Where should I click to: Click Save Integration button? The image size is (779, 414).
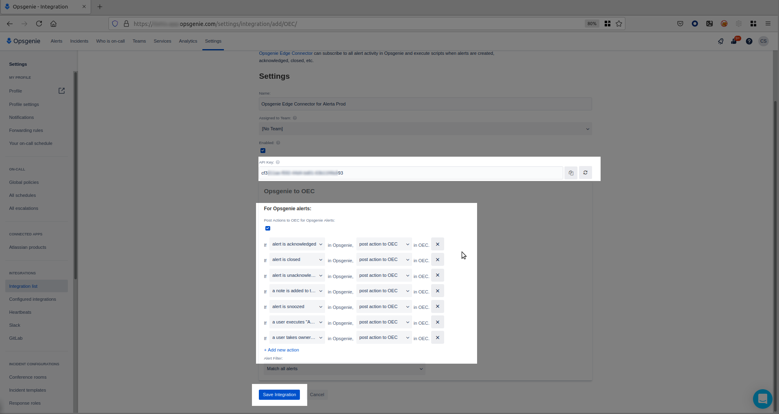click(279, 395)
